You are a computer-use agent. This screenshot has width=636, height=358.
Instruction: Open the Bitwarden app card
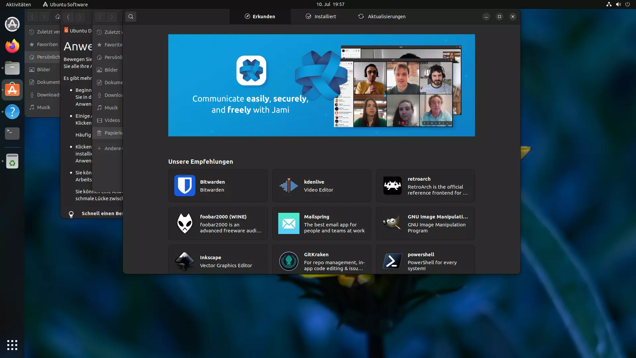pyautogui.click(x=218, y=186)
